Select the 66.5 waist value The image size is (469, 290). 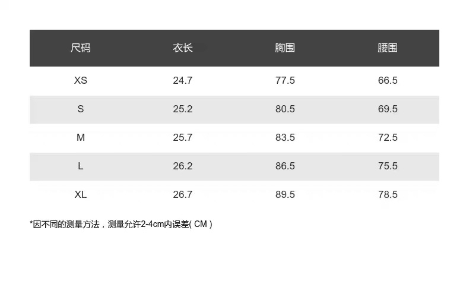coord(388,80)
